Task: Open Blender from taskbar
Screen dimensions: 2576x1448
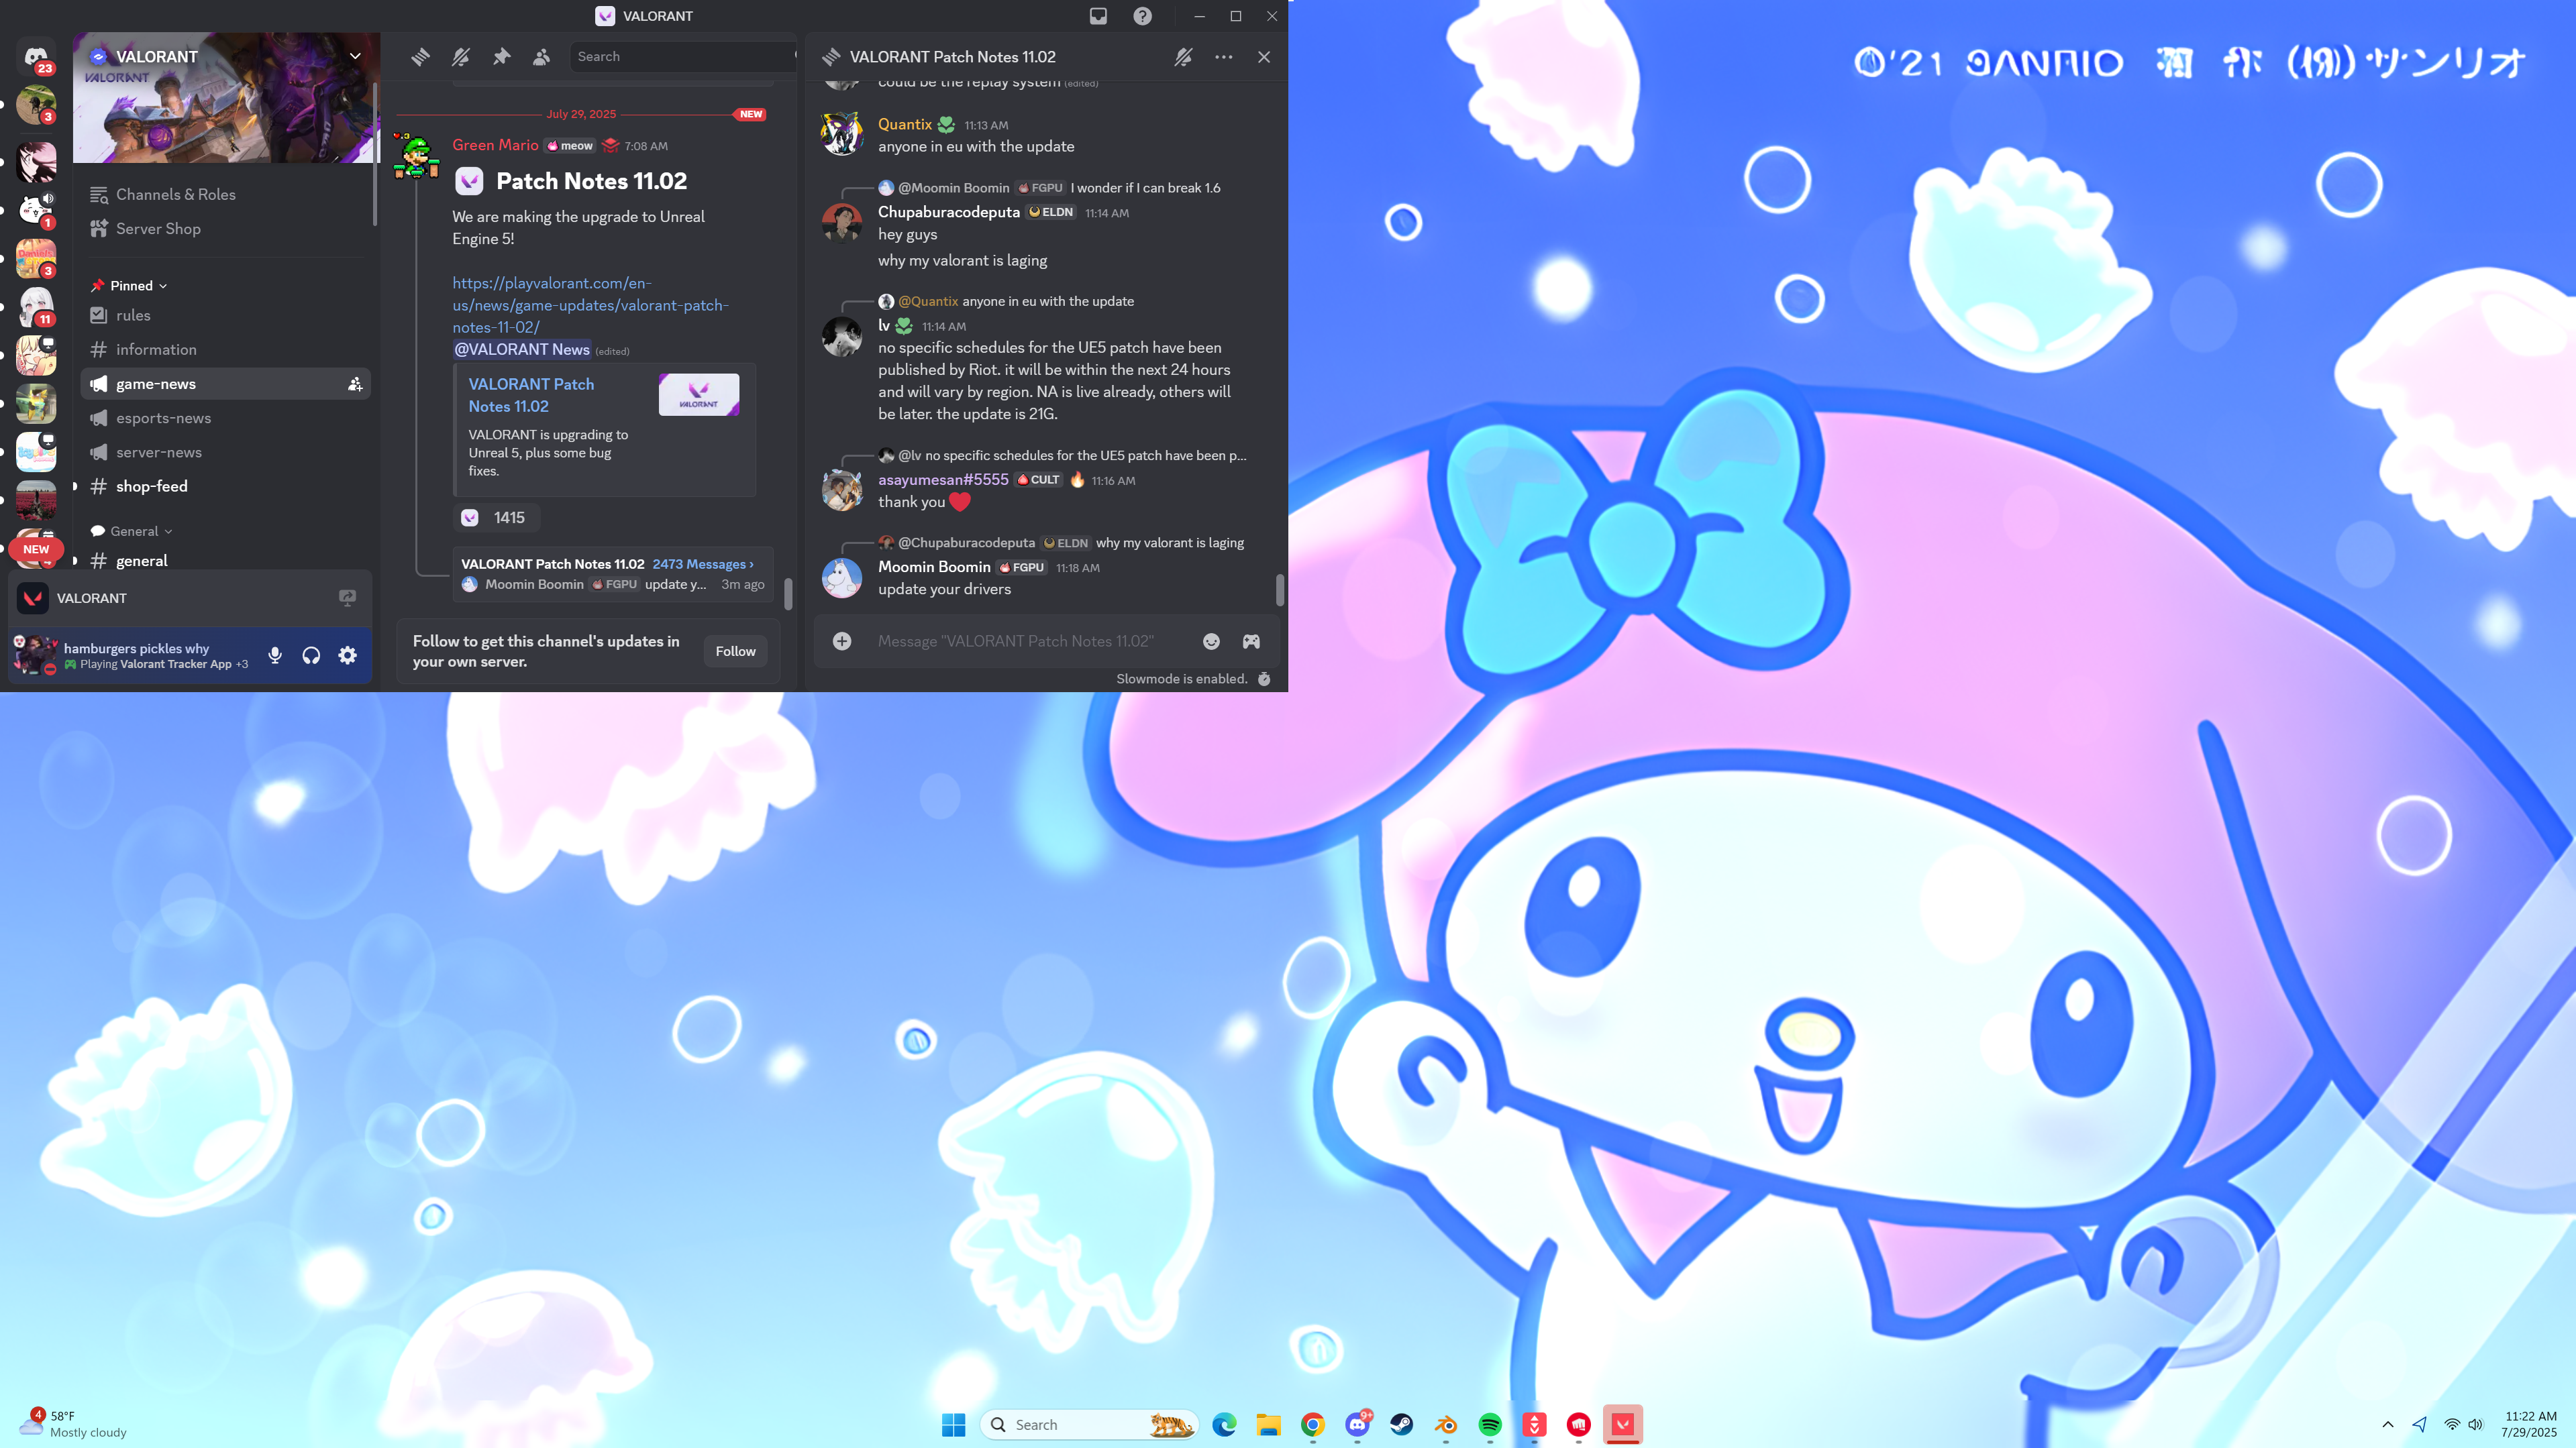Action: (x=1446, y=1424)
